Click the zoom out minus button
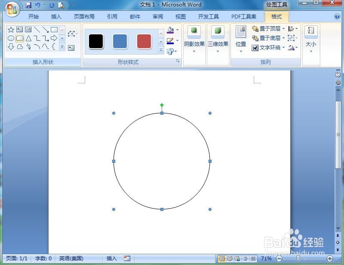Viewport: 344px width, 265px height. (279, 259)
